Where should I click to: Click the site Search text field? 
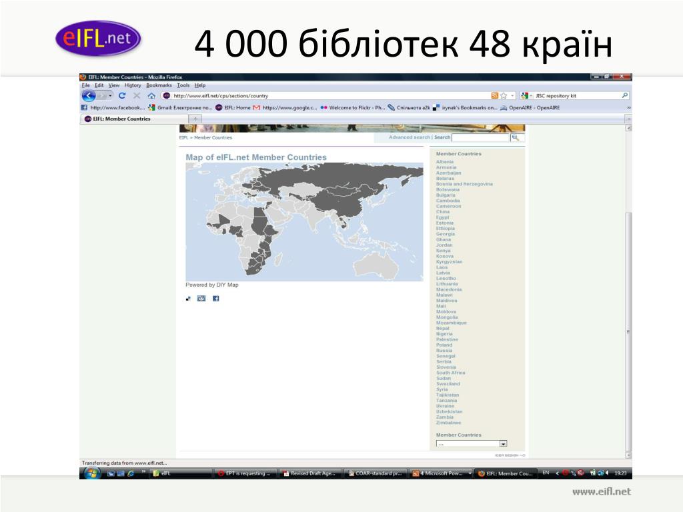tap(480, 137)
